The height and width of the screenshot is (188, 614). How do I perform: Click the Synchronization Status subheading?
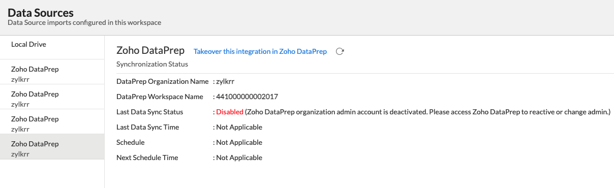pos(152,65)
